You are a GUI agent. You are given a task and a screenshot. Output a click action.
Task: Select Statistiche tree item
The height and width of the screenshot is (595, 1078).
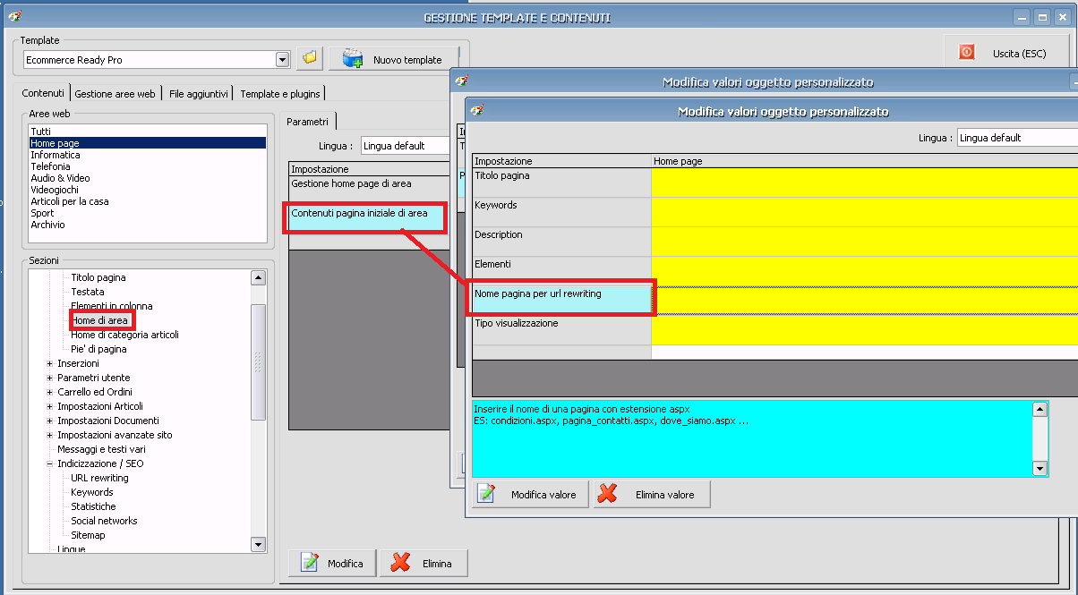coord(93,506)
